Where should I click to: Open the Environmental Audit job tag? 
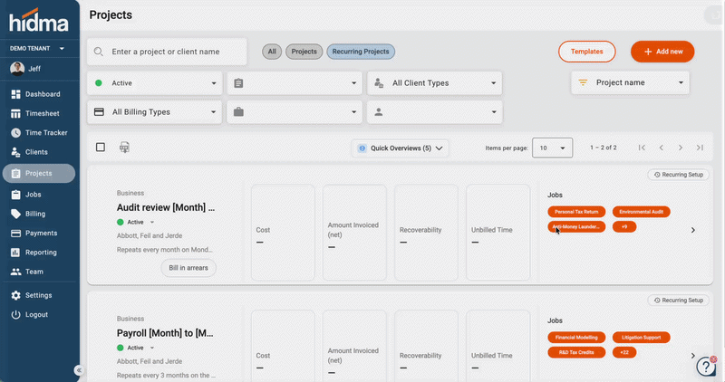point(642,212)
